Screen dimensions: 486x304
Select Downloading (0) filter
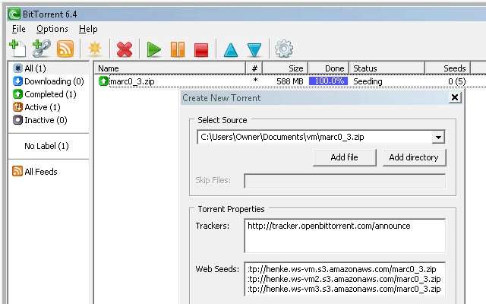click(x=54, y=81)
